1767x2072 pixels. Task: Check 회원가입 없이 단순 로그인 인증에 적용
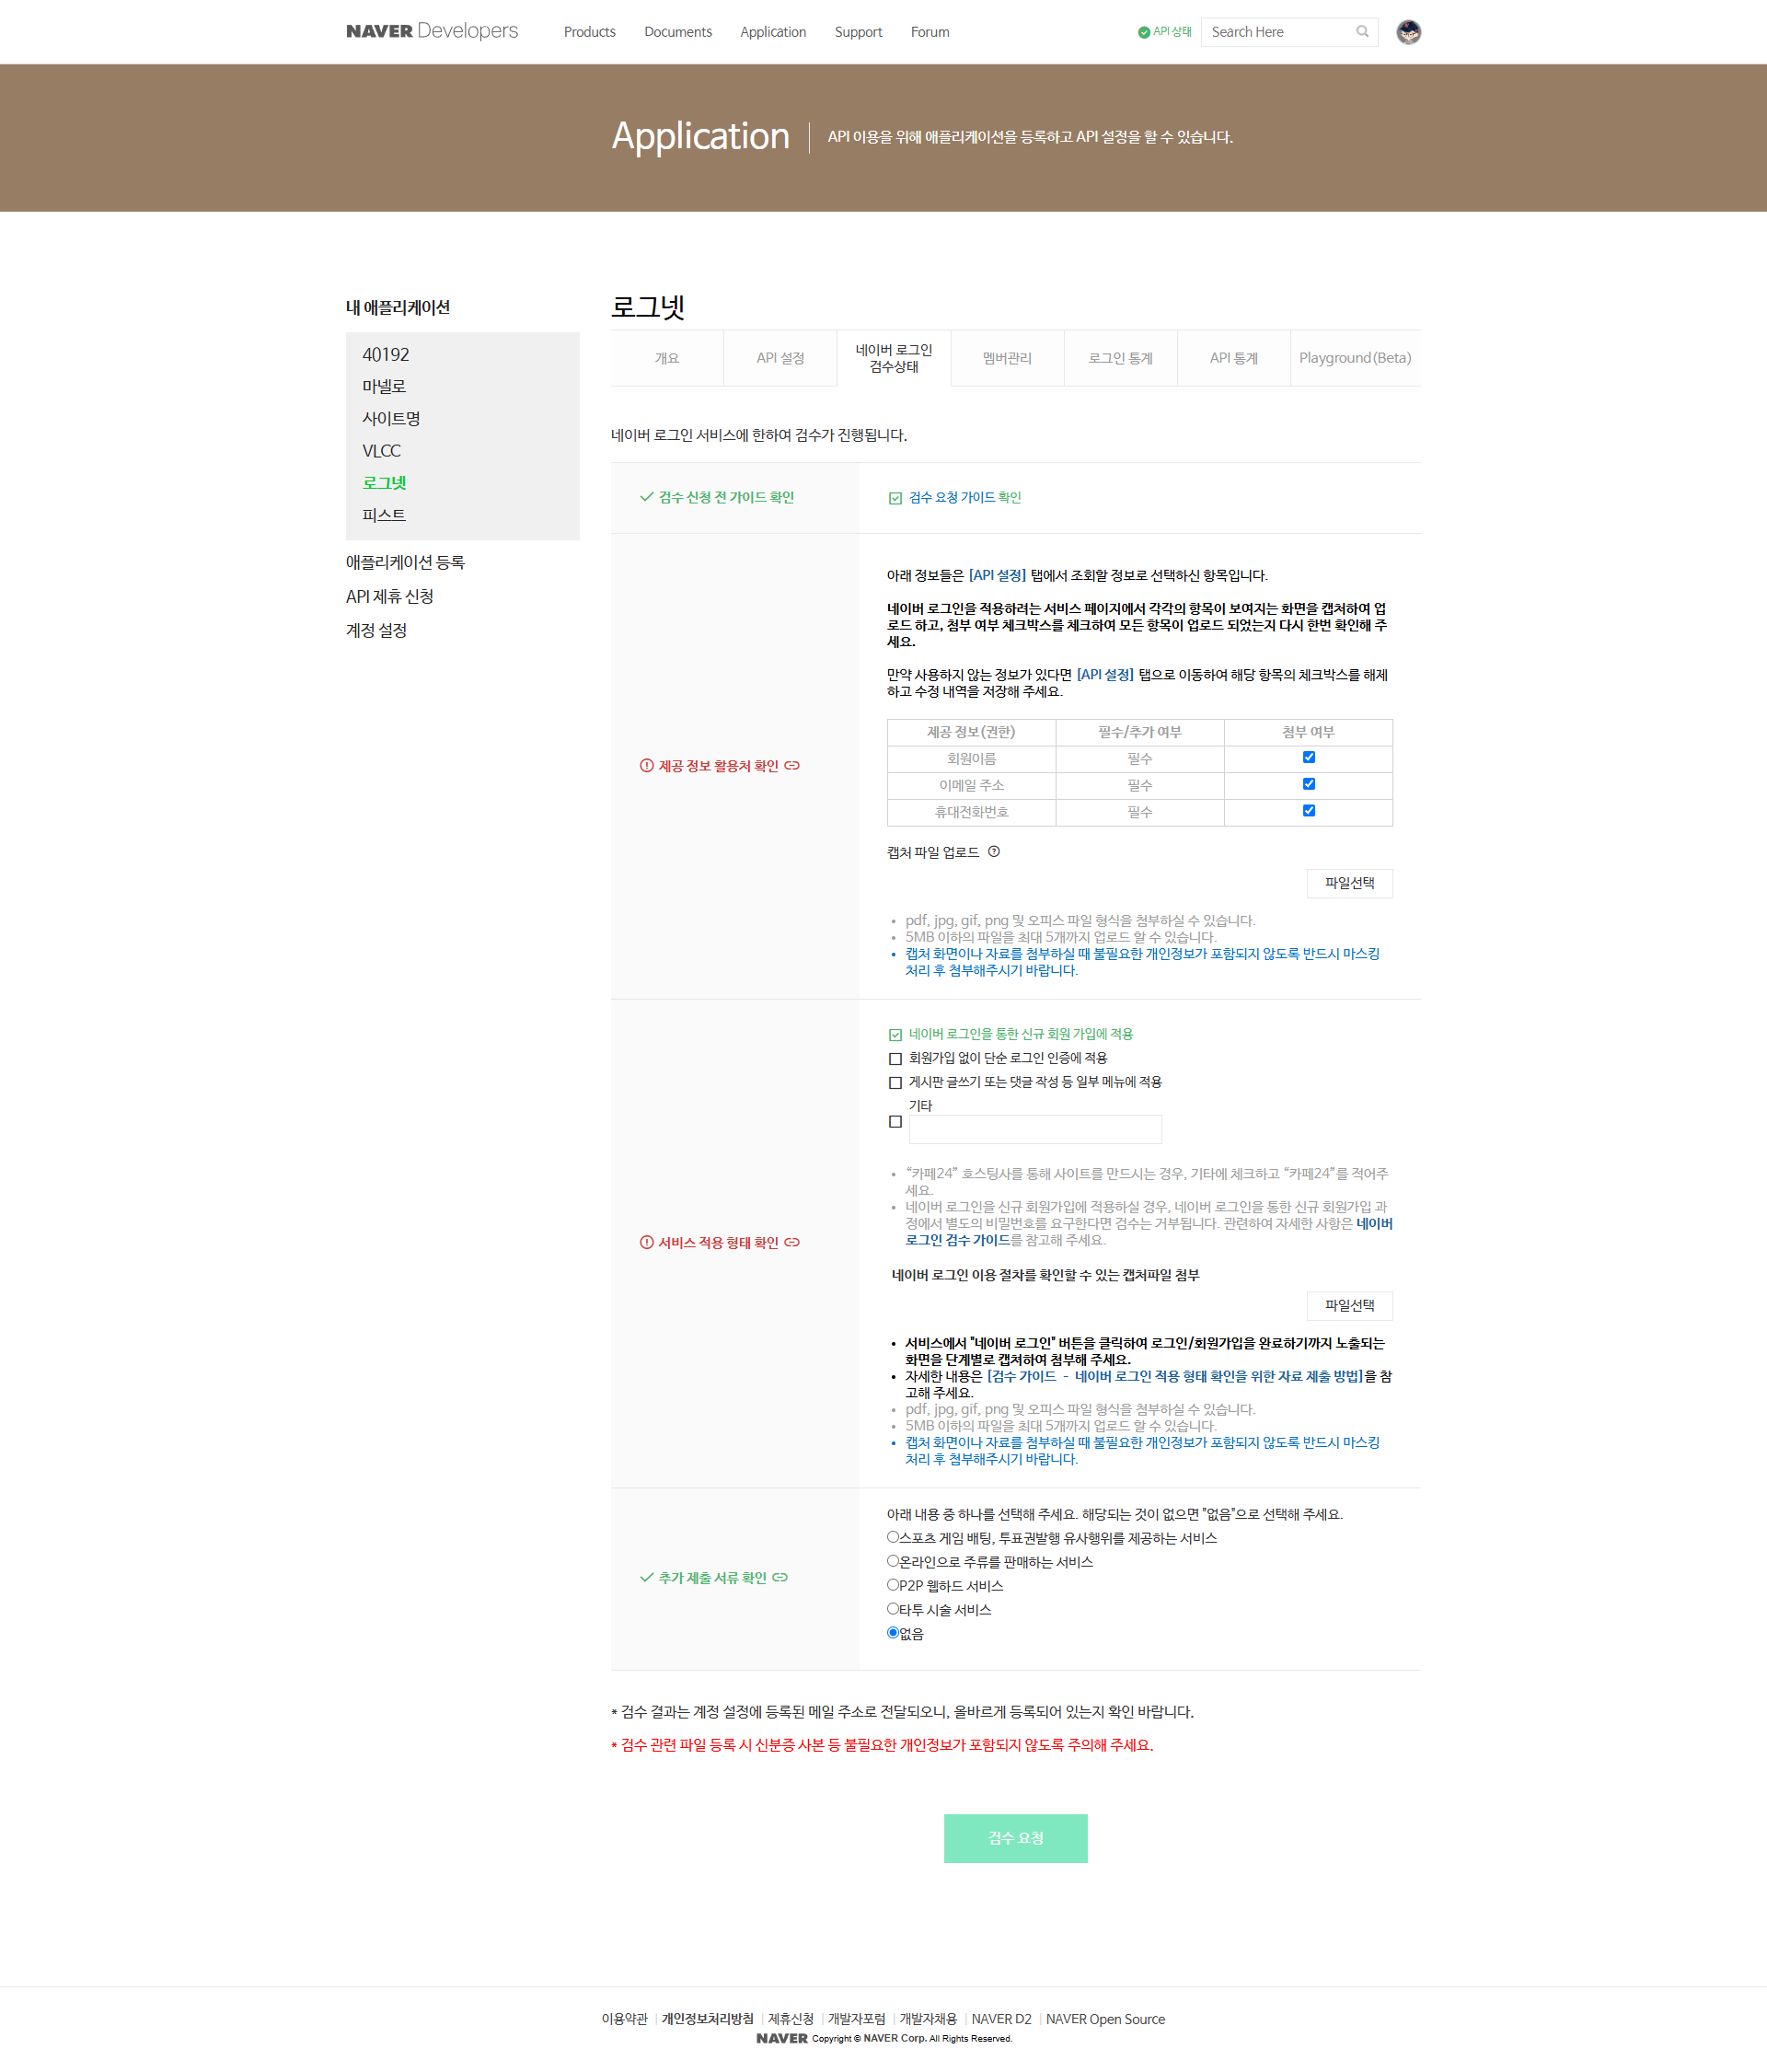coord(895,1059)
